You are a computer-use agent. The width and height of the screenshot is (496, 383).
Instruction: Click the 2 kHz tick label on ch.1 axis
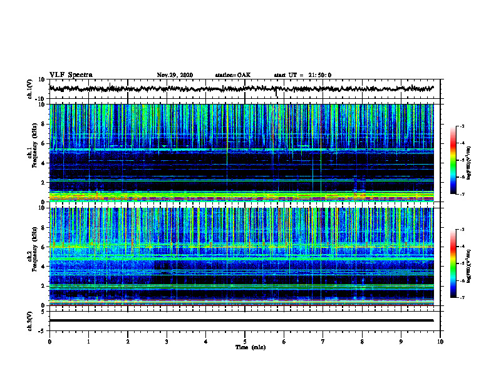pos(44,182)
